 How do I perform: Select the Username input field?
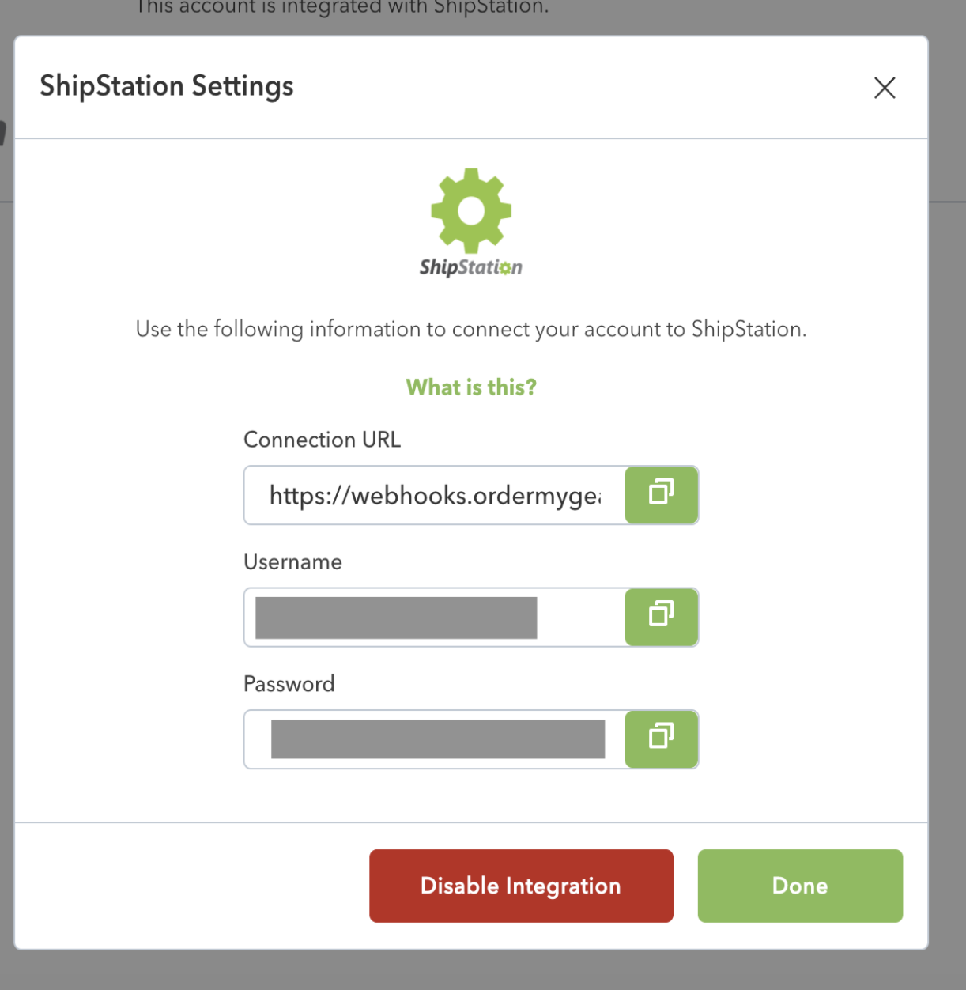coord(435,617)
